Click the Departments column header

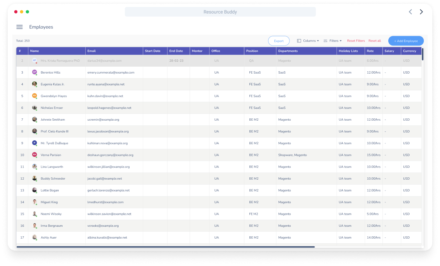(288, 51)
